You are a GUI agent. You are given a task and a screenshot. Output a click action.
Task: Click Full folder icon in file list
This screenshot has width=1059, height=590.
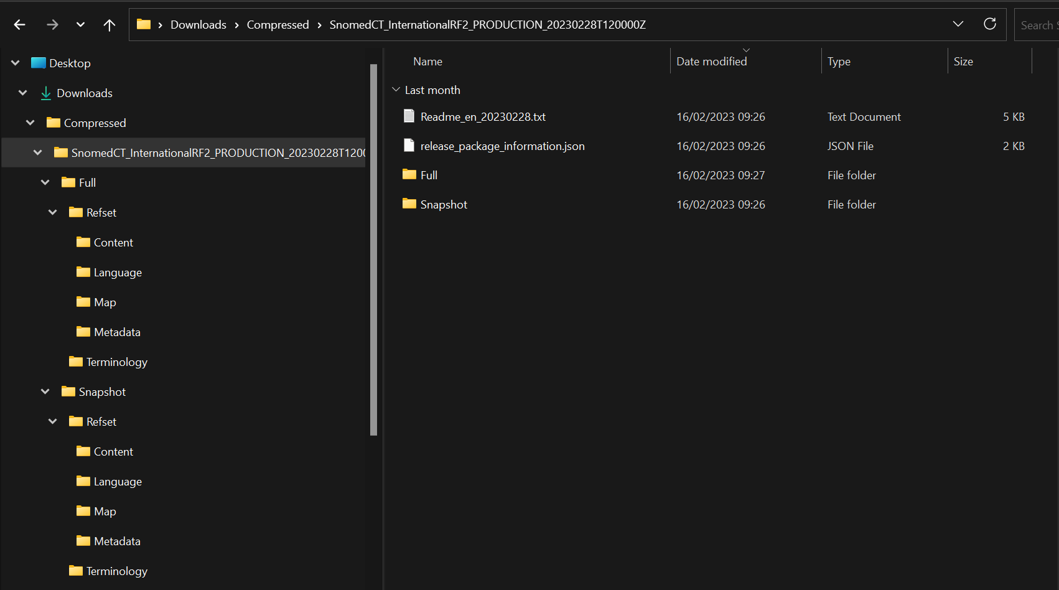point(409,174)
